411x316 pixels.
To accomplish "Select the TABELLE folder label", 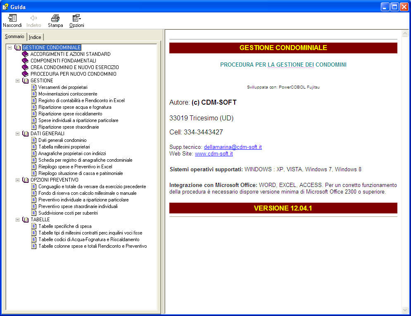I will click(x=40, y=220).
